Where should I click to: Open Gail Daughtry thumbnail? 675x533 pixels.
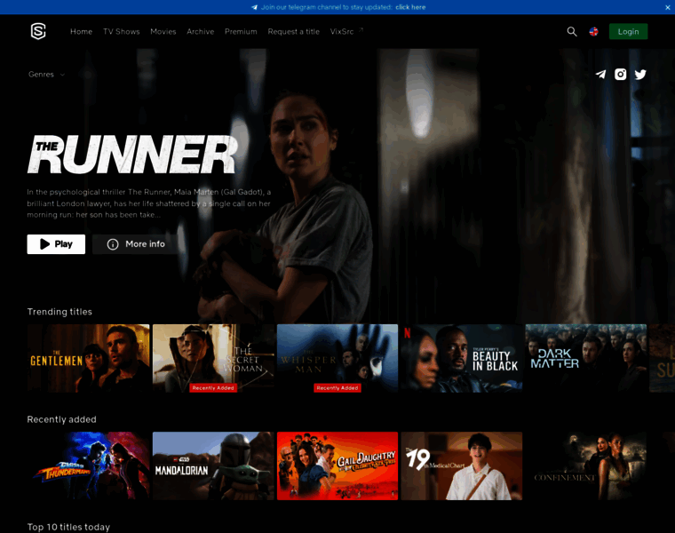click(337, 465)
